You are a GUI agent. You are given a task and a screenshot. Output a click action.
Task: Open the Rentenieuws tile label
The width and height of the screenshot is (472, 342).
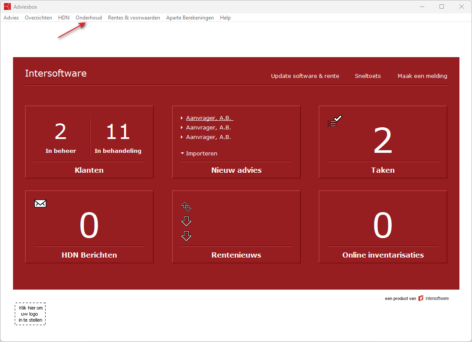pyautogui.click(x=236, y=255)
